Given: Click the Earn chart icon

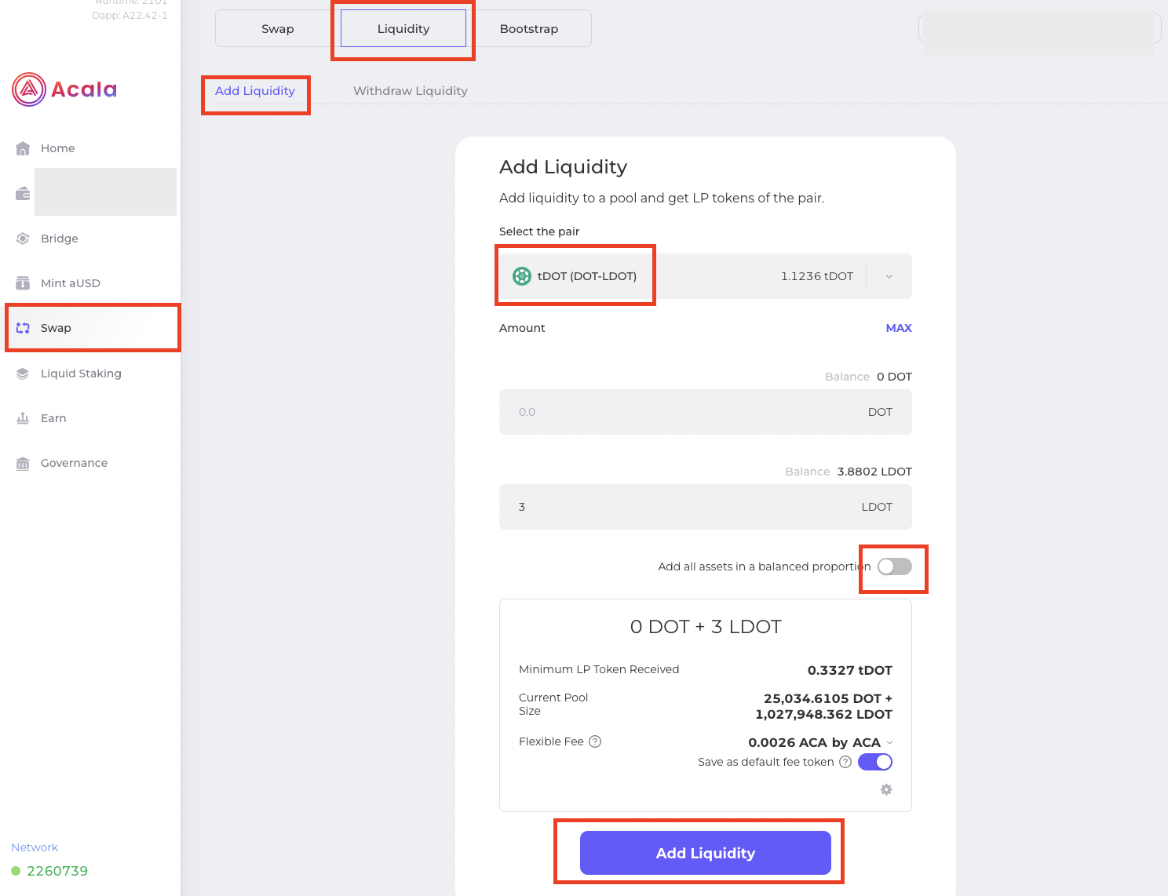Looking at the screenshot, I should point(23,418).
